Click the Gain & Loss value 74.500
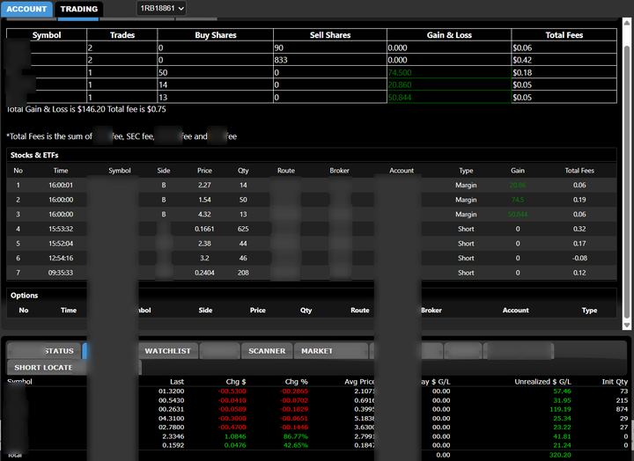Screen dimensions: 634x461 click(x=400, y=73)
